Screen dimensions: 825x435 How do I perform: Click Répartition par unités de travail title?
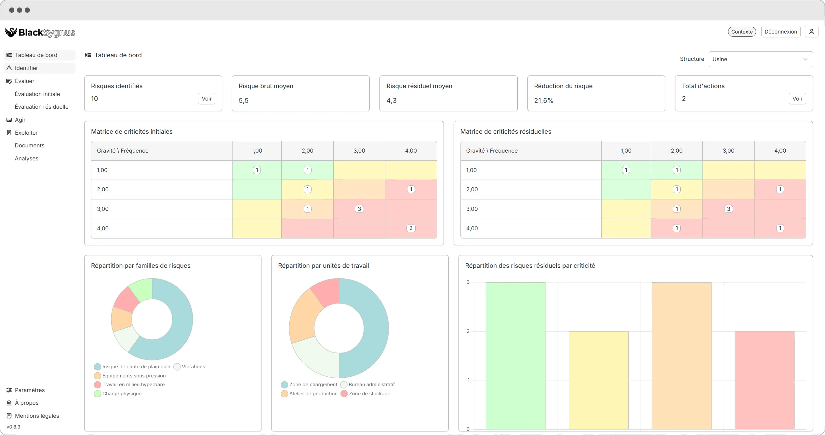coord(324,266)
